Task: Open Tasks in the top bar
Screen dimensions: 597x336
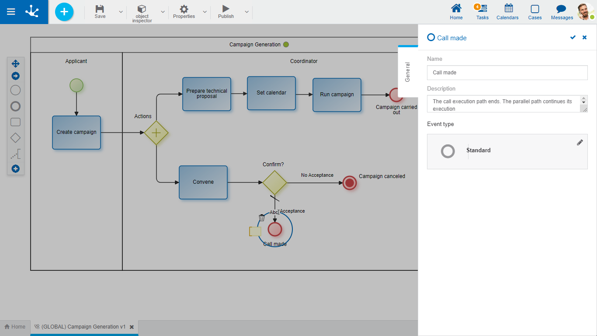Action: 482,12
